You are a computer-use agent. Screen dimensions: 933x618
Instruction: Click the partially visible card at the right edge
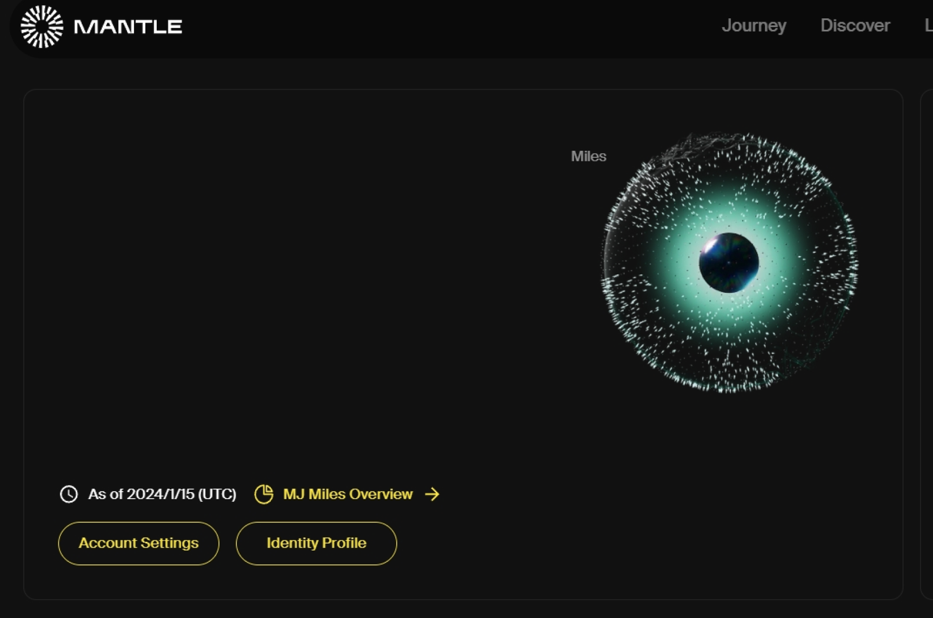(927, 344)
